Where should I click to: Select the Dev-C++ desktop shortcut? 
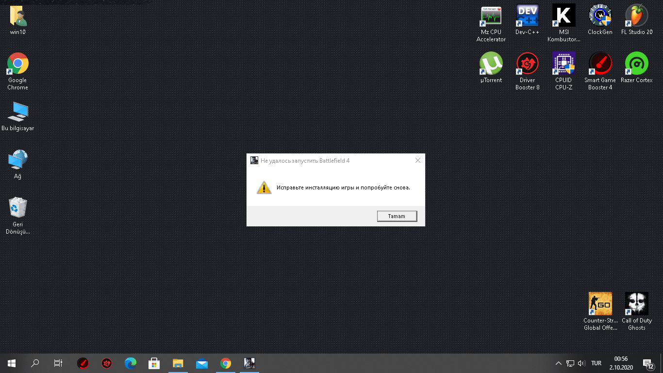(x=528, y=20)
